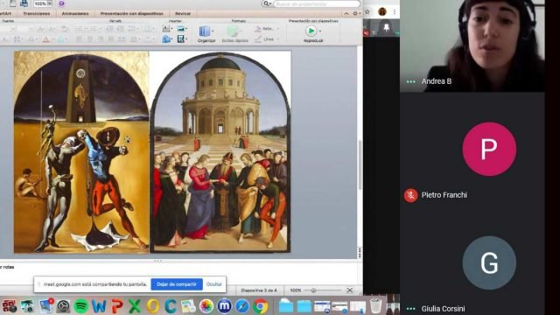Click the ribbon settings gear icon
Screen dimensions: 560x315
[355, 14]
